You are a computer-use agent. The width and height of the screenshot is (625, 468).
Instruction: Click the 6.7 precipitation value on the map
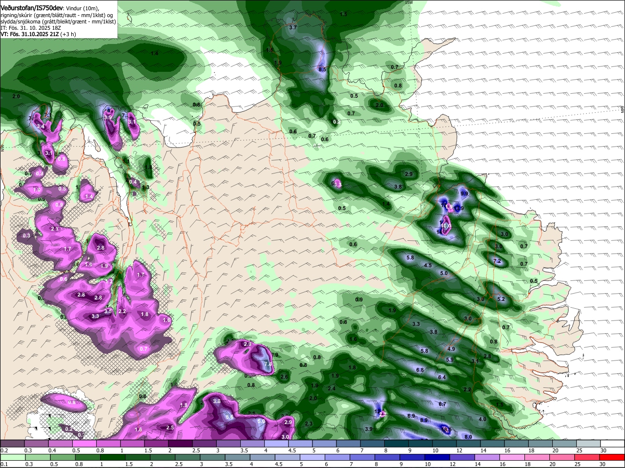tap(442, 404)
